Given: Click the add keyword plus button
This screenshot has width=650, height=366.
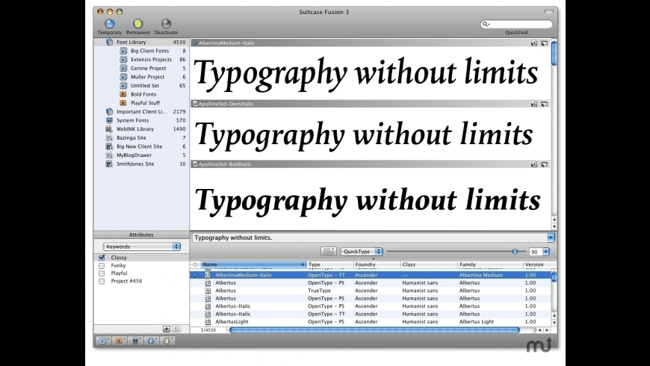Looking at the screenshot, I should [166, 329].
